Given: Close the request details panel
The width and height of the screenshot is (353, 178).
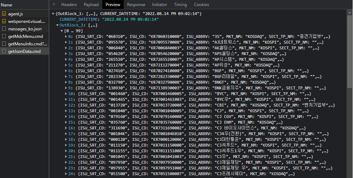Looking at the screenshot, I should (54, 4).
